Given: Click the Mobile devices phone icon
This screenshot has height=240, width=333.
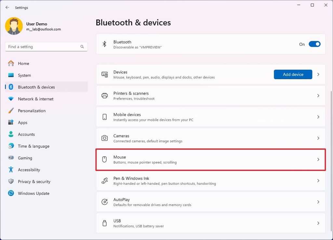Looking at the screenshot, I should [x=104, y=117].
